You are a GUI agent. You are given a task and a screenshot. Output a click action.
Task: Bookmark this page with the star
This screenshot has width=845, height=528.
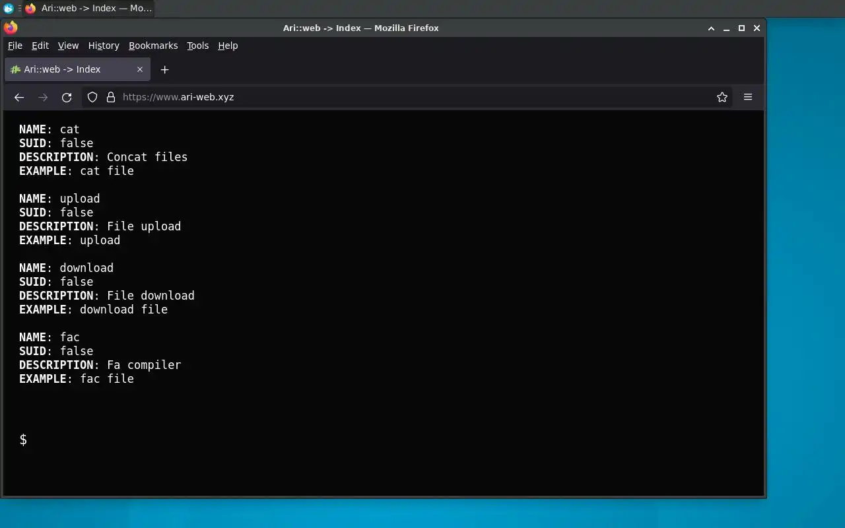pyautogui.click(x=722, y=97)
